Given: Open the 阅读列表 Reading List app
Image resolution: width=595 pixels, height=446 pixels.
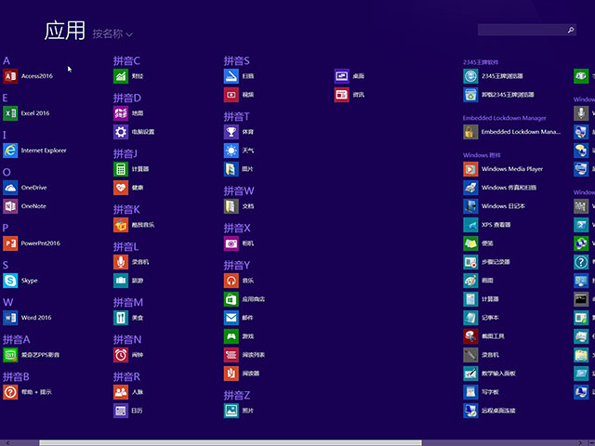Looking at the screenshot, I should click(245, 355).
